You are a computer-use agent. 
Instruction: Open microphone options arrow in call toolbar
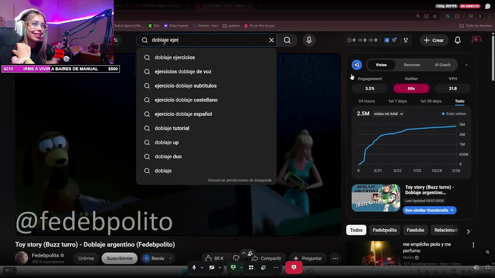pos(202,267)
